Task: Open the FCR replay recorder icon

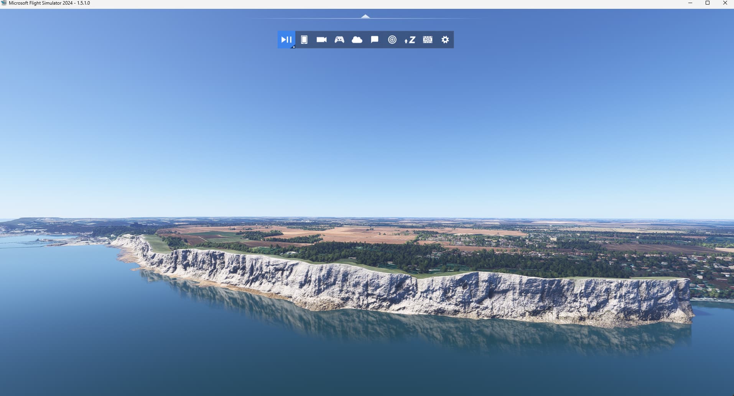Action: coord(428,40)
